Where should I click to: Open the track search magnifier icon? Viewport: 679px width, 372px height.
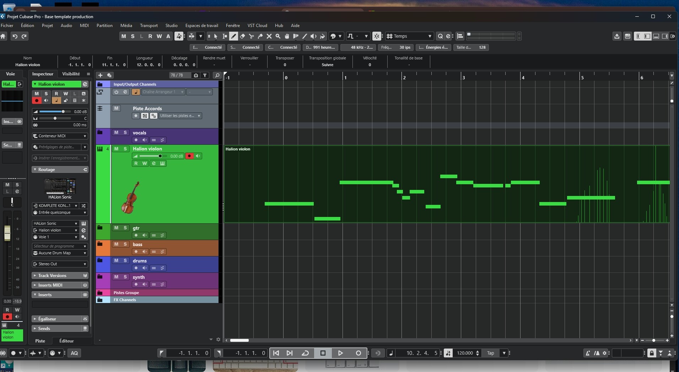coord(217,75)
